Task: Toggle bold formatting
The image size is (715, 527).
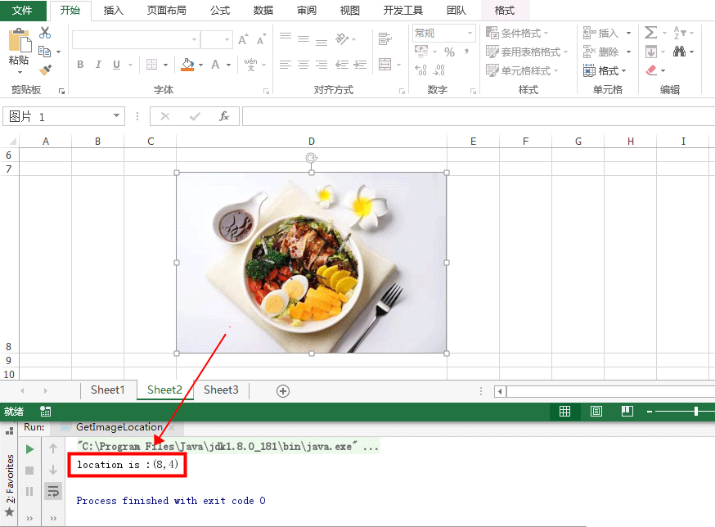Action: click(80, 64)
